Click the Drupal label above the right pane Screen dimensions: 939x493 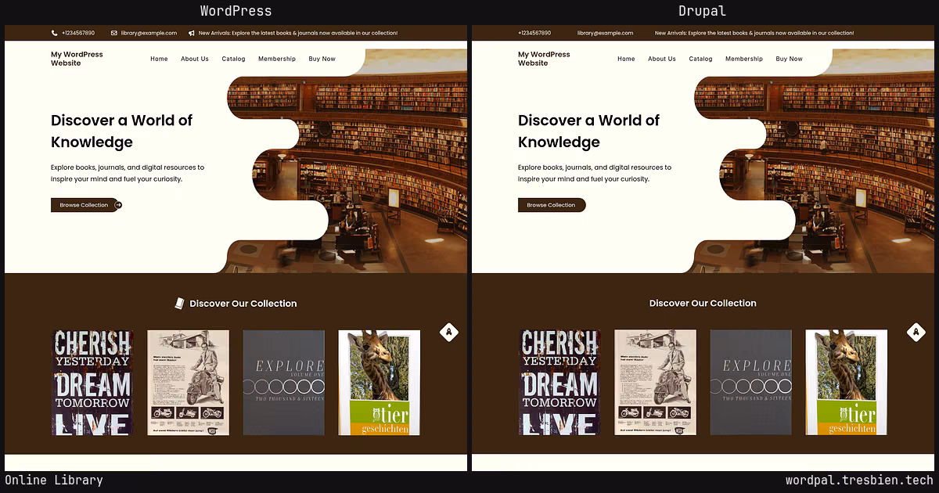coord(702,11)
